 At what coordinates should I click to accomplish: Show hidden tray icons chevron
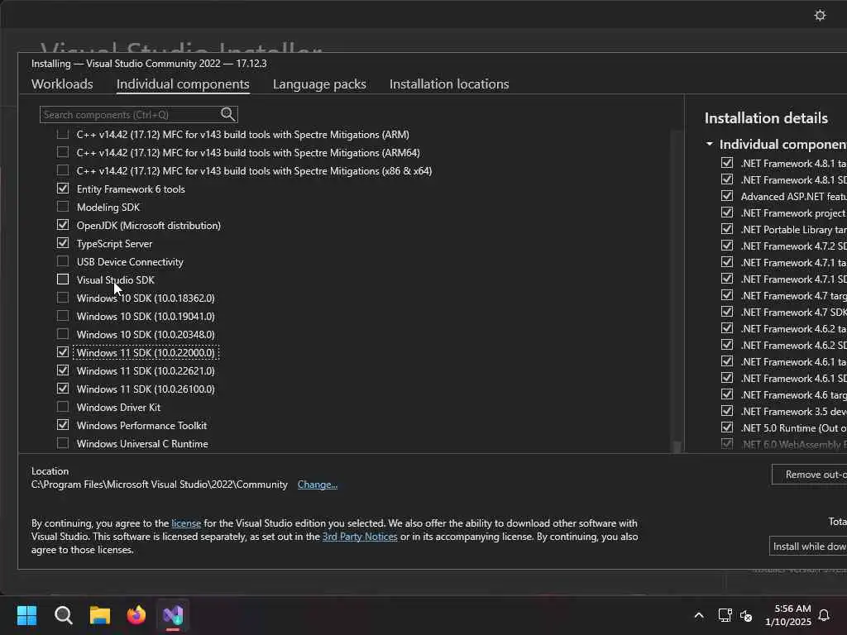coord(698,615)
